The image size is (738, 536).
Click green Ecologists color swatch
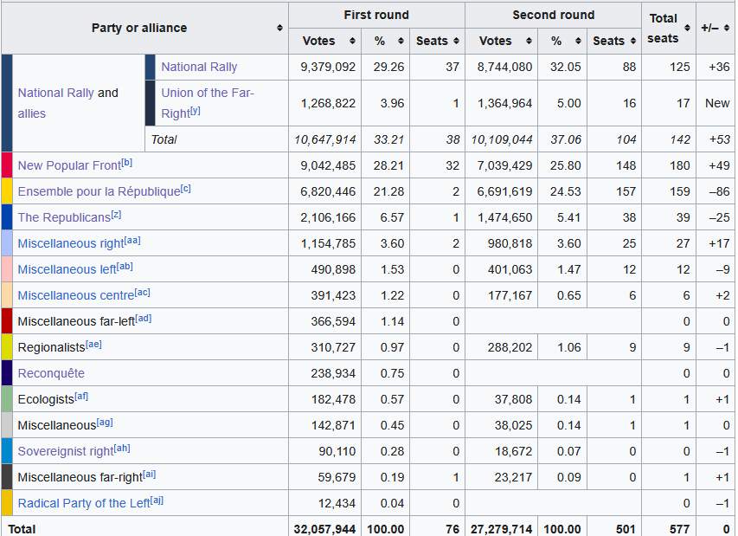[x=7, y=399]
